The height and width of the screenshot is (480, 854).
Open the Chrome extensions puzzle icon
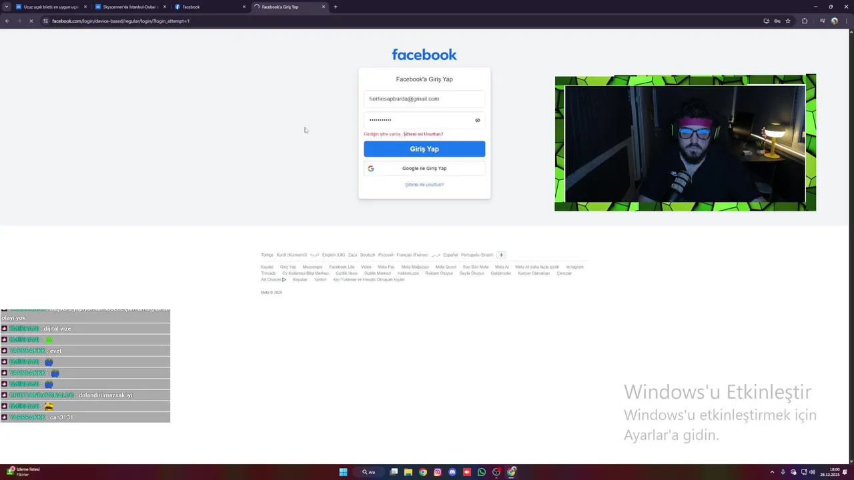coord(805,21)
